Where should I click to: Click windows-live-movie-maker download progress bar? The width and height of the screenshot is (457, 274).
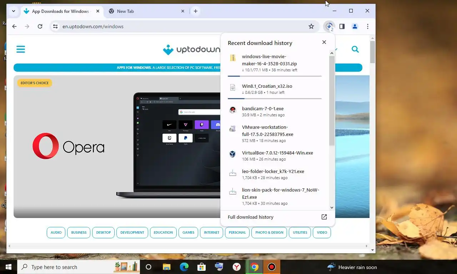(275, 76)
